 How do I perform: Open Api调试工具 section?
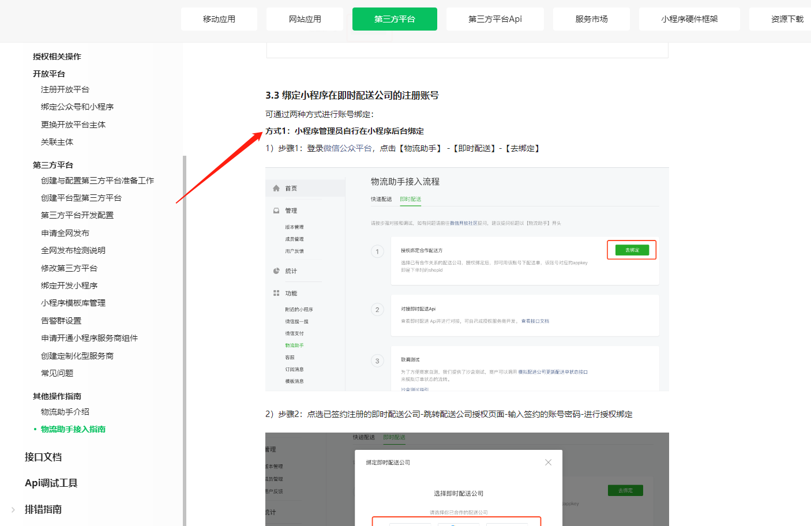pyautogui.click(x=51, y=483)
